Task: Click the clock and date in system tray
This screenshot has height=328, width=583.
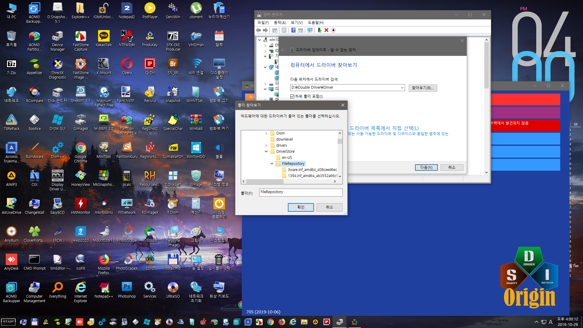Action: [568, 322]
